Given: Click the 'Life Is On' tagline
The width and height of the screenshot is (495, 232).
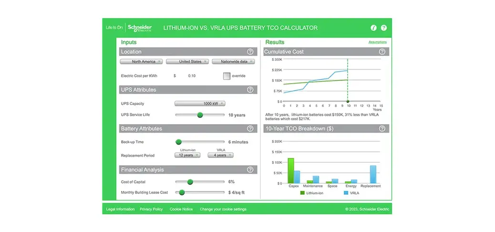Looking at the screenshot, I should tap(114, 28).
